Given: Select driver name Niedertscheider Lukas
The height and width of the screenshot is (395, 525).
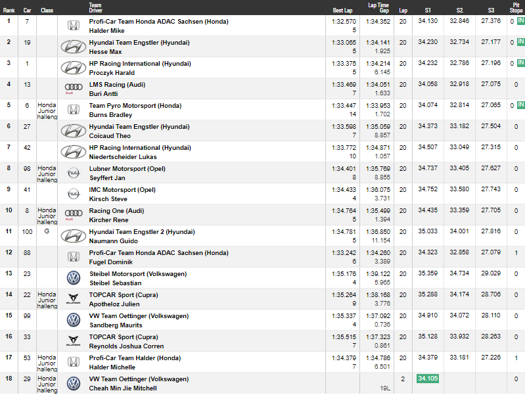Looking at the screenshot, I should coord(123,157).
